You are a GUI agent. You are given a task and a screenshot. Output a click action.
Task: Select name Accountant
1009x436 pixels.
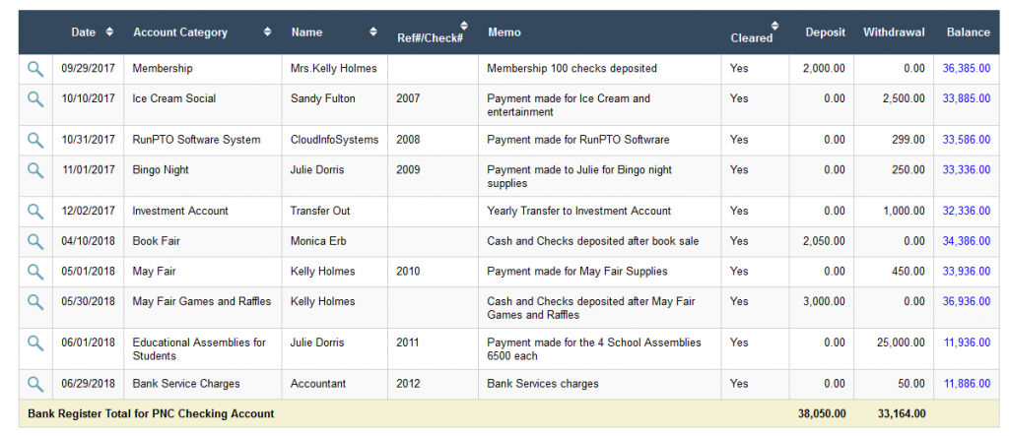point(318,384)
